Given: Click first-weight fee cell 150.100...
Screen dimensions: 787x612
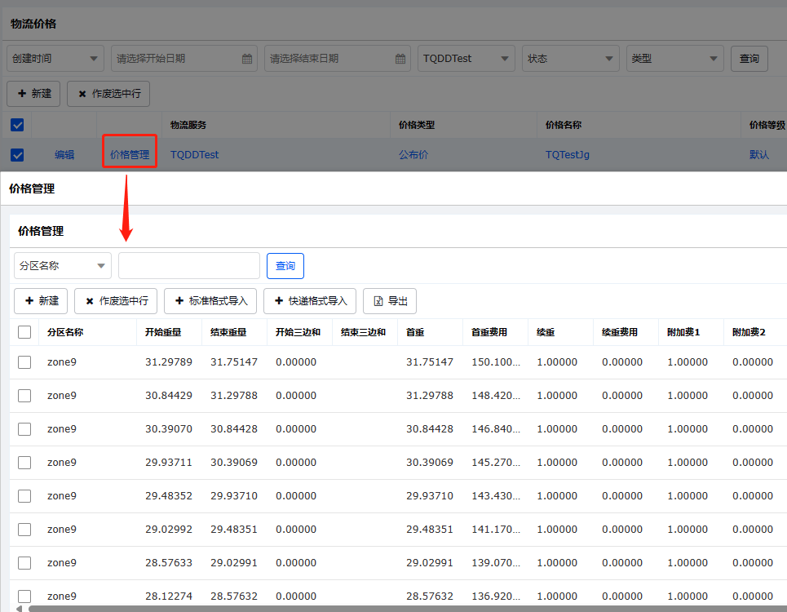Looking at the screenshot, I should [x=496, y=362].
